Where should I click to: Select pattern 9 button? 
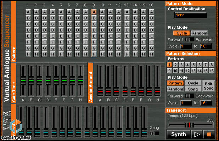(169, 71)
